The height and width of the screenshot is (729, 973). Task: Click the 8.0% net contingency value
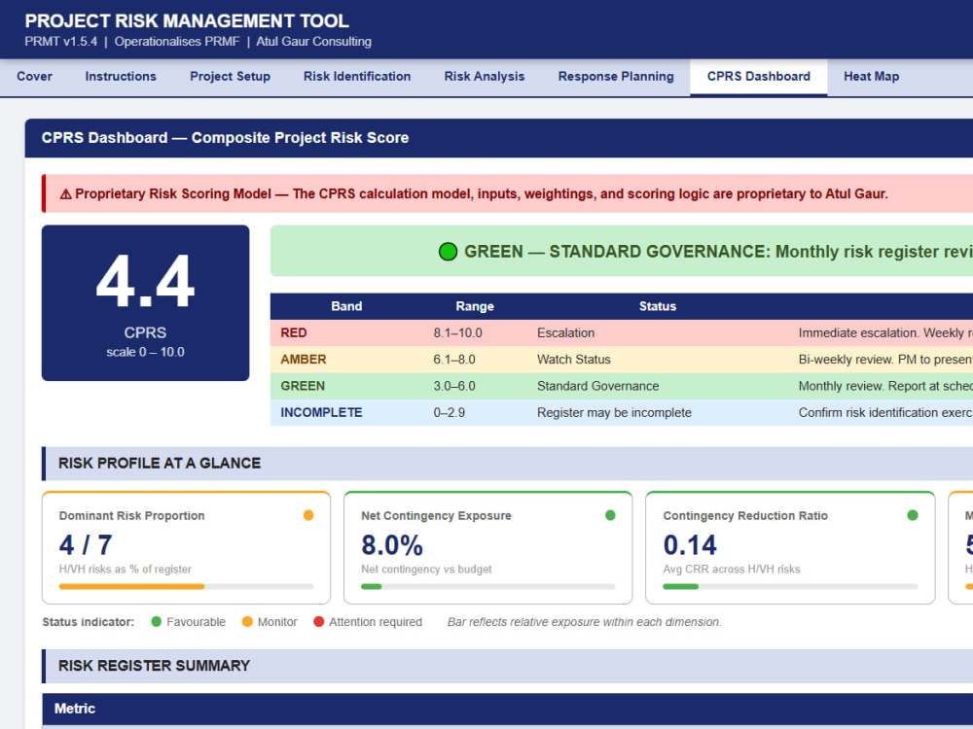392,545
